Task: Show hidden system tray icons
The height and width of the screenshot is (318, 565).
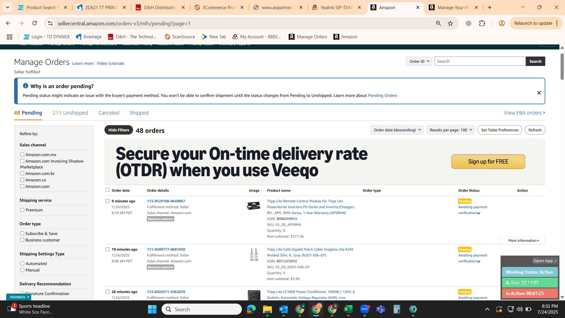Action: tap(487, 309)
